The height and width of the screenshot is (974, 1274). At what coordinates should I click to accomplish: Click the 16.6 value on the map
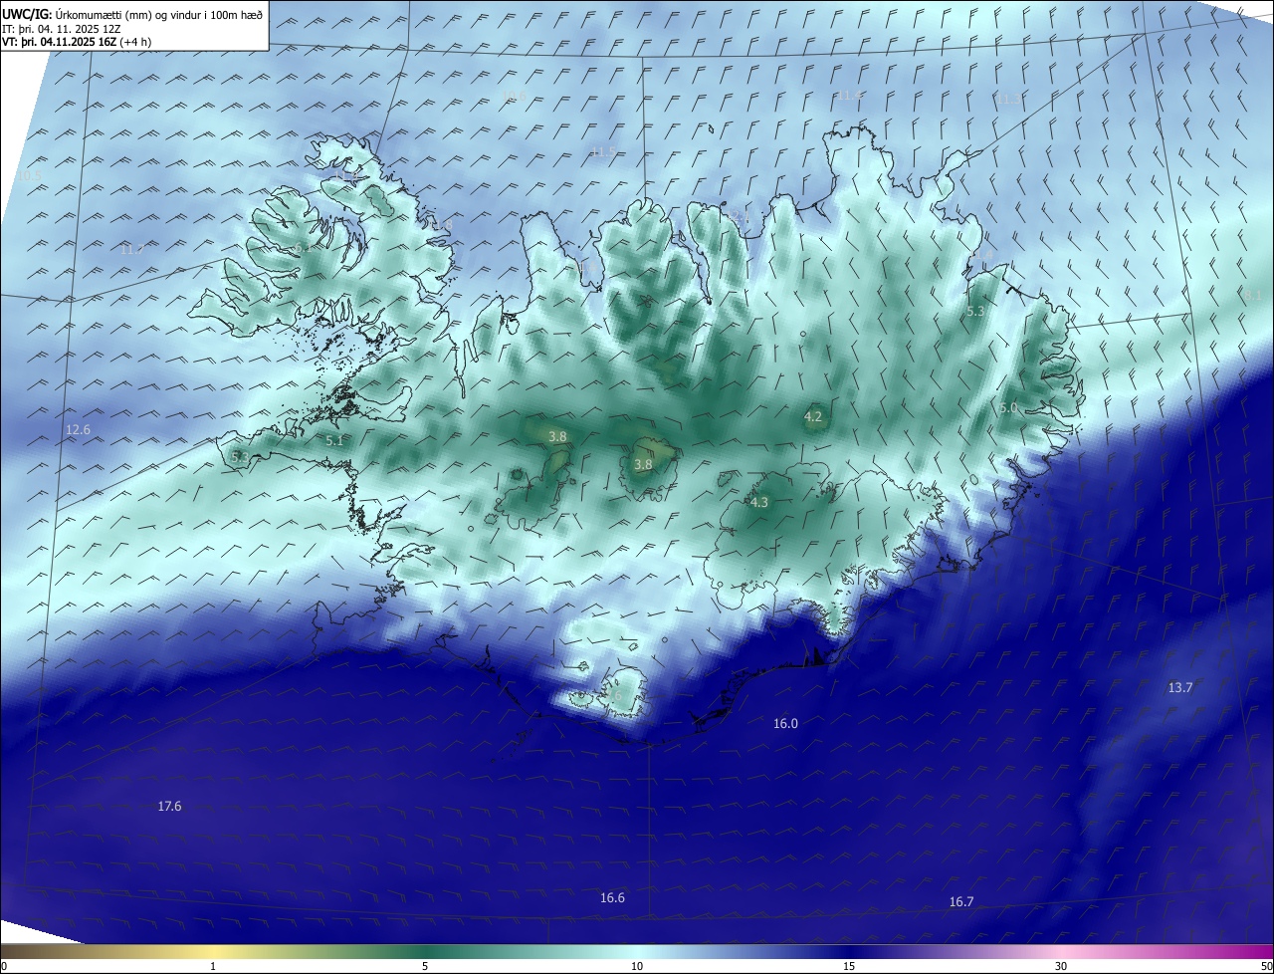click(x=612, y=897)
